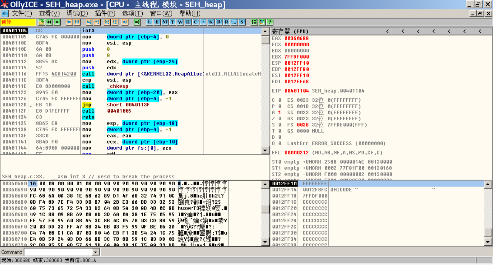The width and height of the screenshot is (493, 265).
Task: Click the Trace over toolbar icon
Action: tap(115, 22)
